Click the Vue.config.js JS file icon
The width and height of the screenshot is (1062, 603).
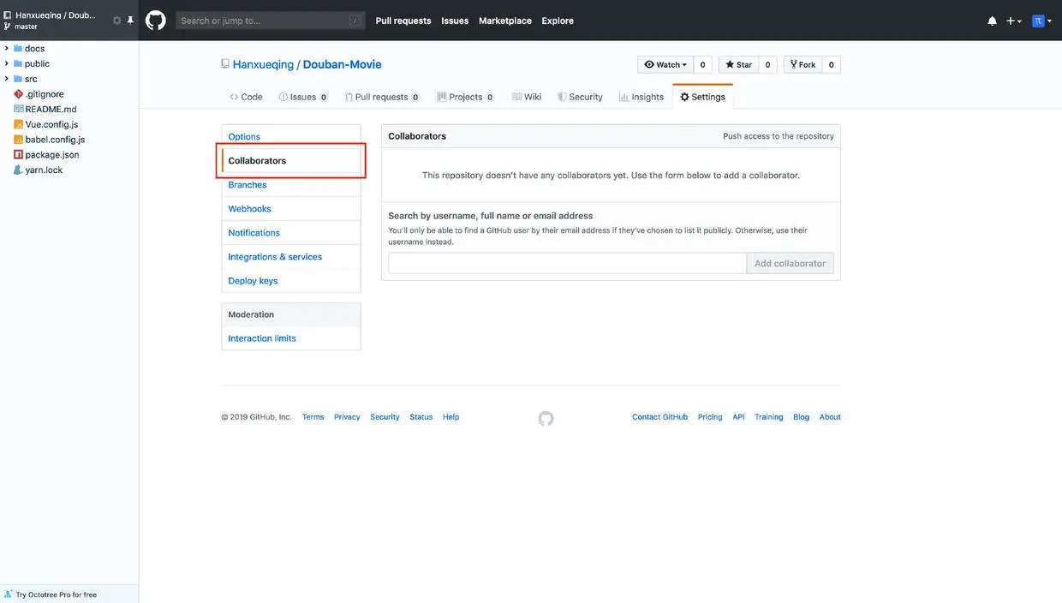[18, 124]
